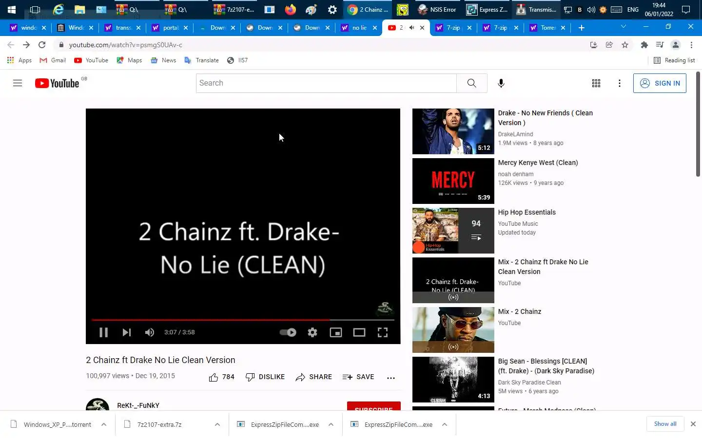The height and width of the screenshot is (438, 702).
Task: Open Drake No New Friends thumbnail
Action: click(x=453, y=131)
